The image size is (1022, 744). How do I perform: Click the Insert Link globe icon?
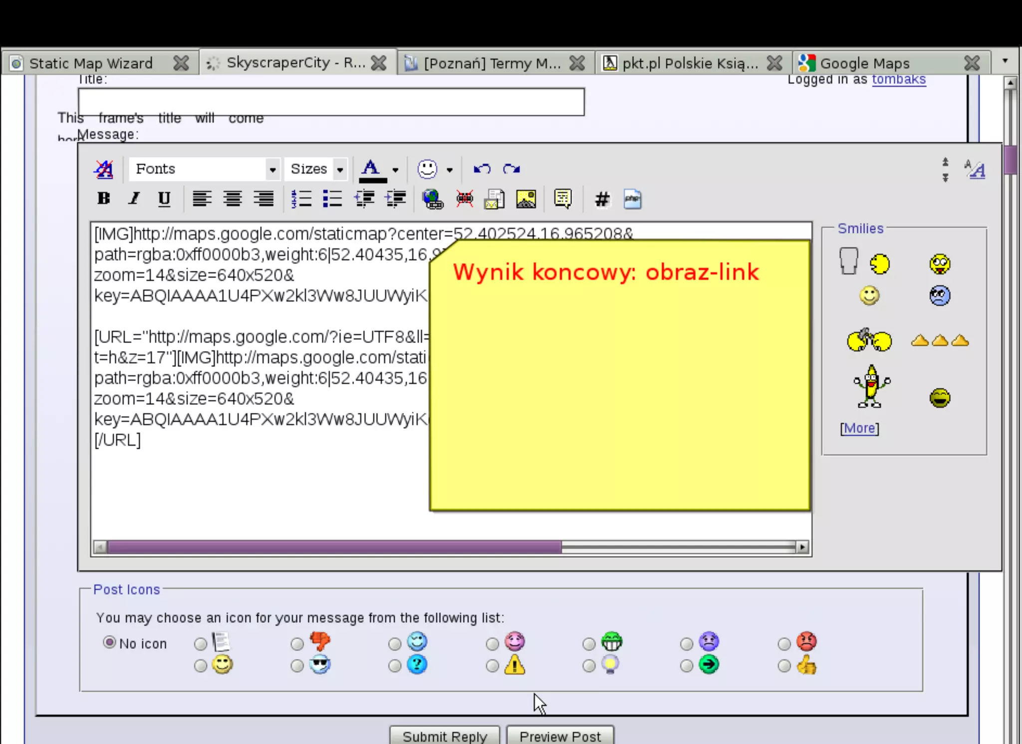pyautogui.click(x=433, y=199)
